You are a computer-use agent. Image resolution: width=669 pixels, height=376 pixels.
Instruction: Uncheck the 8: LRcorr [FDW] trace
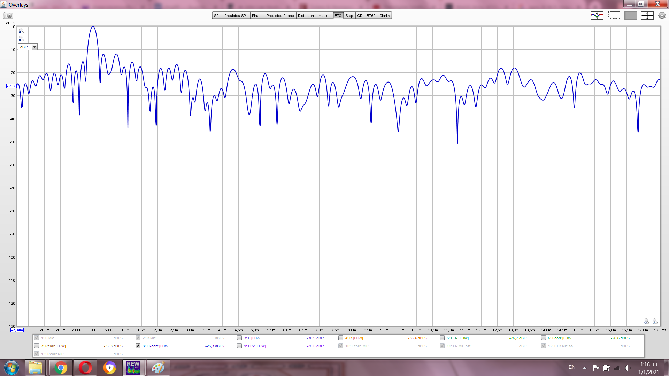coord(138,346)
